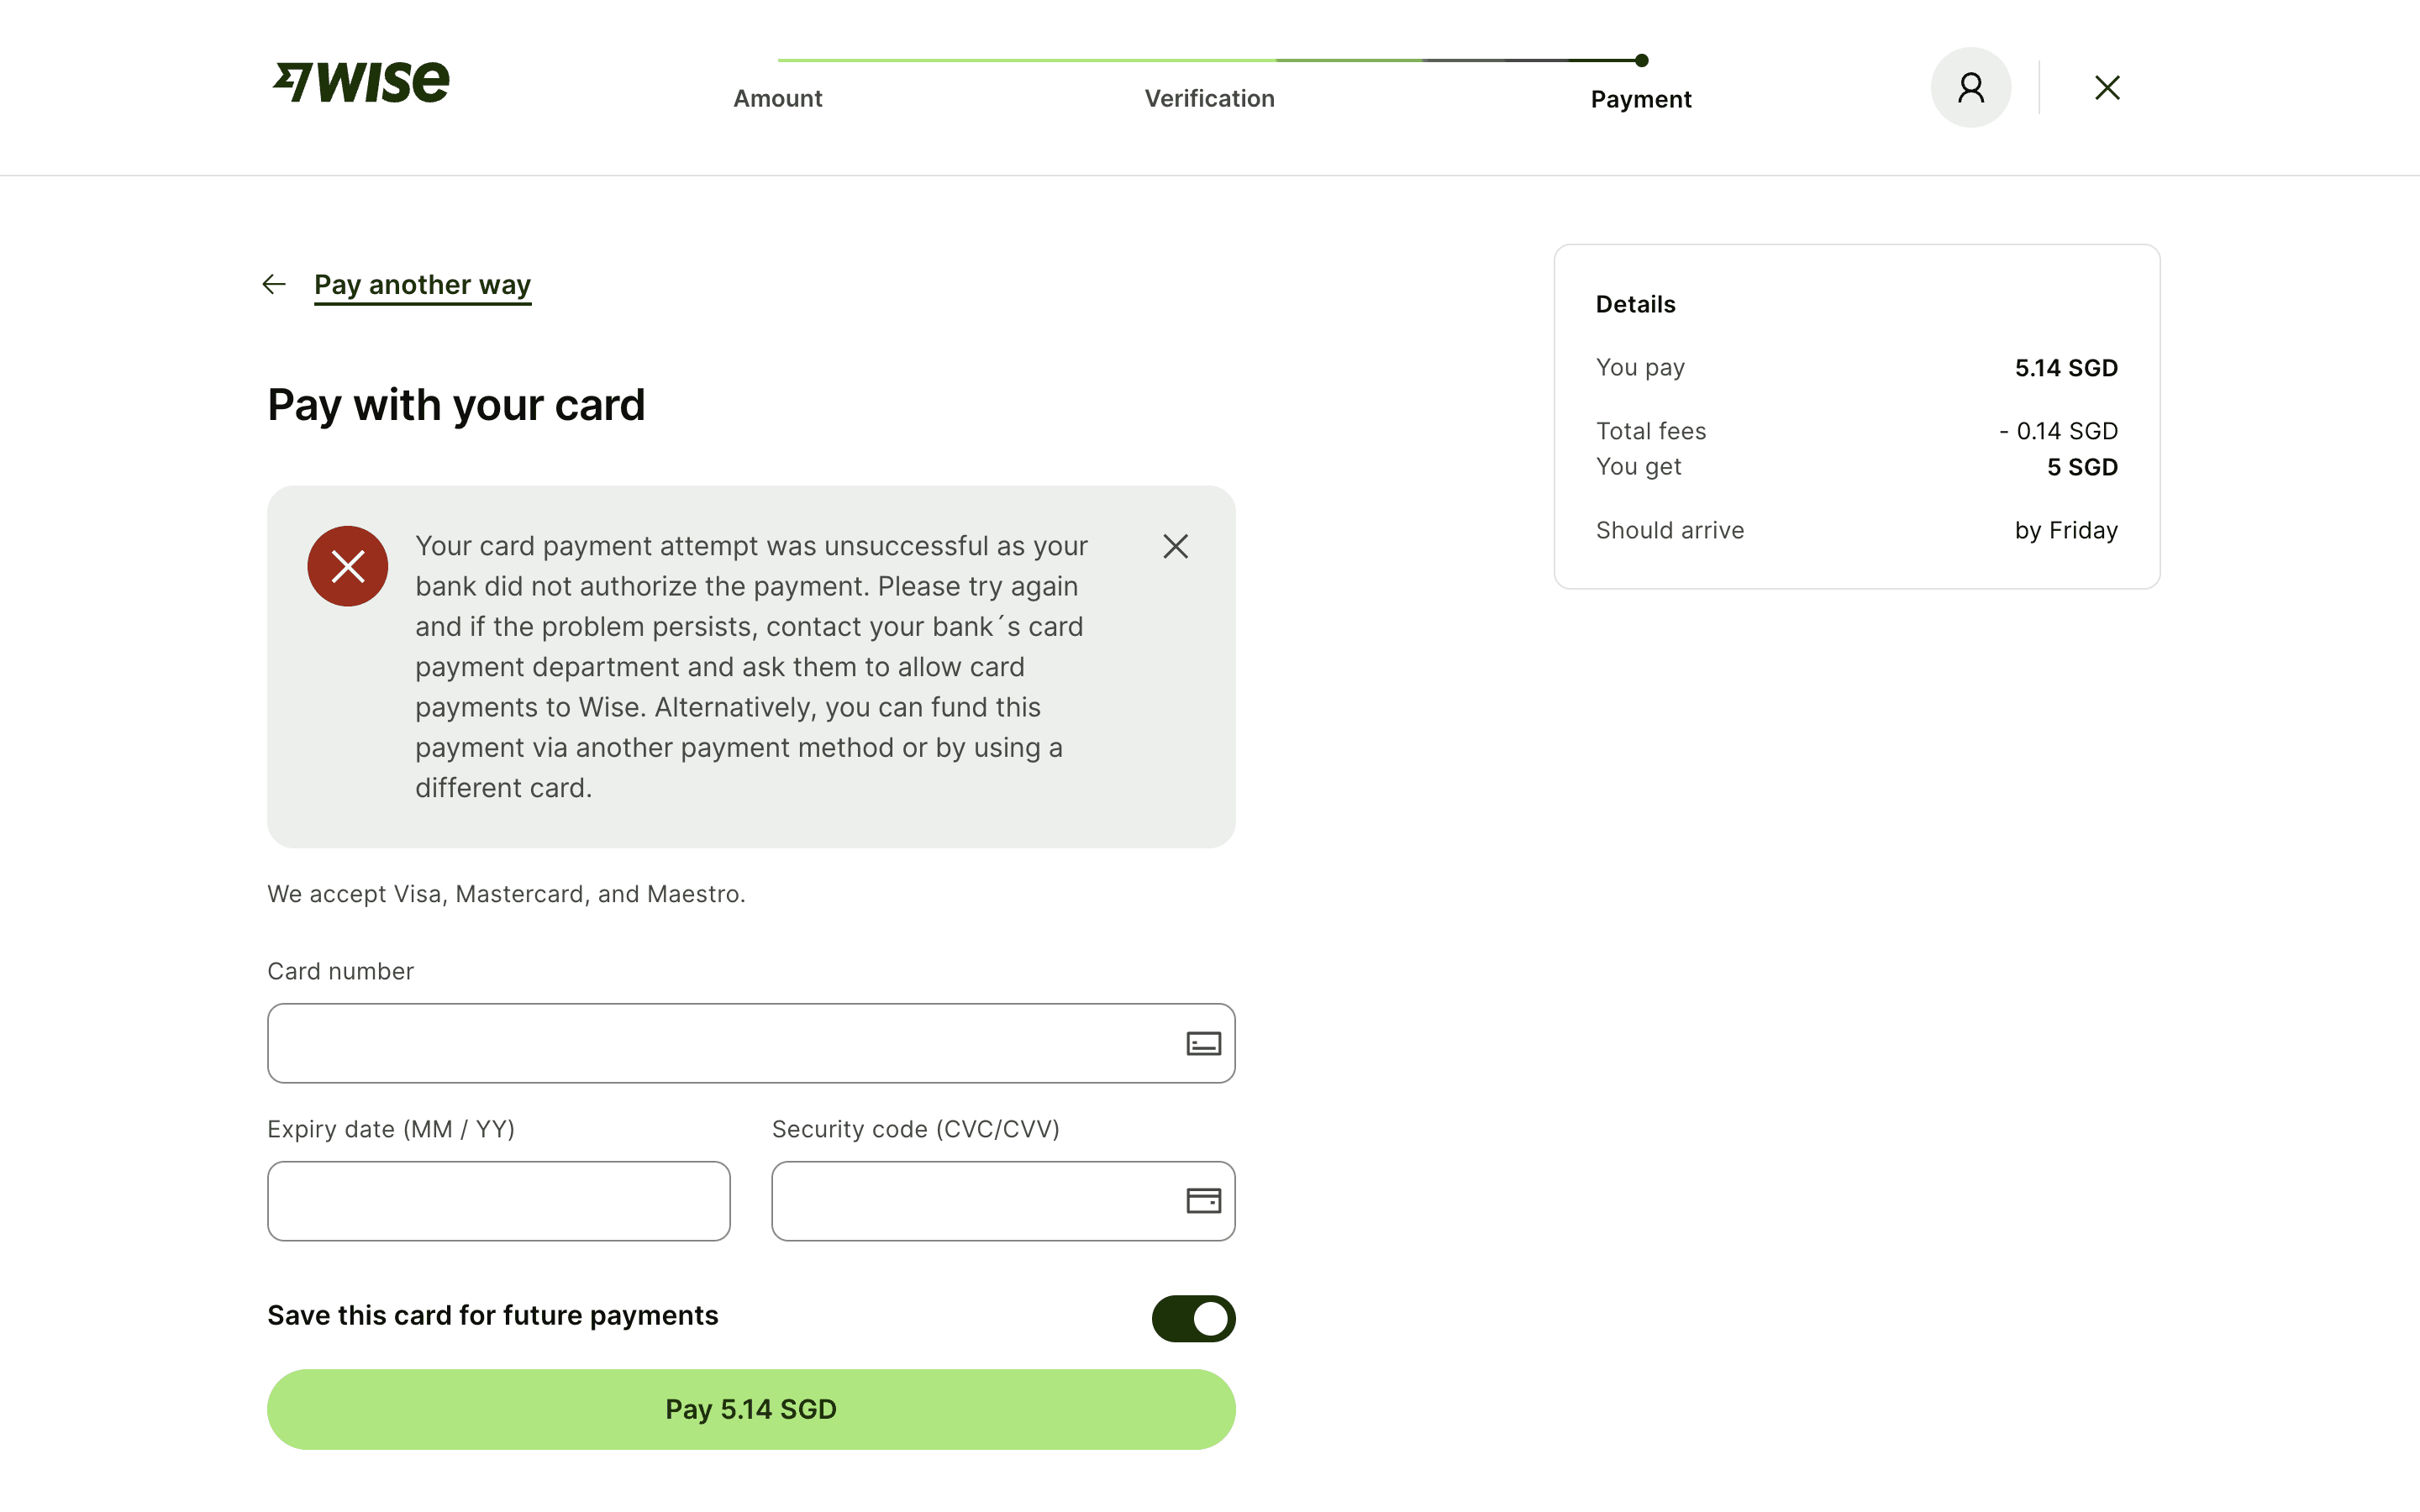
Task: Dismiss the card payment error message
Action: (x=1175, y=546)
